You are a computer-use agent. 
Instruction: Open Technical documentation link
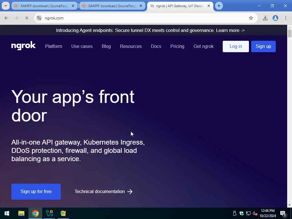104,191
